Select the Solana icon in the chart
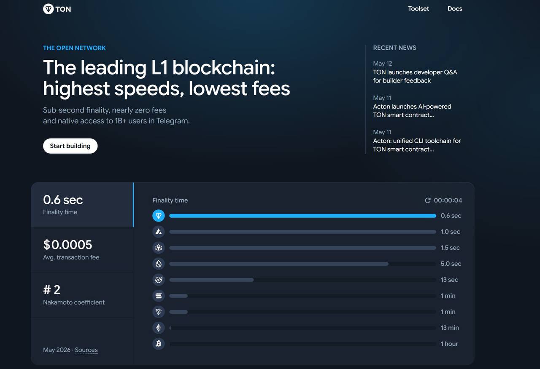The height and width of the screenshot is (369, 540). 159,296
